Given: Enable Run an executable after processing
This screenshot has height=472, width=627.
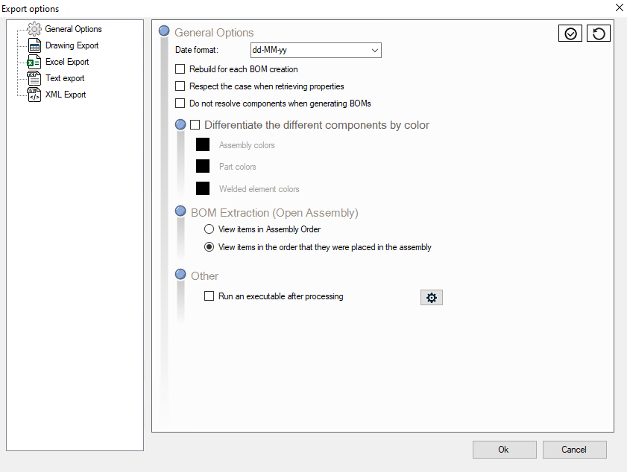Looking at the screenshot, I should [209, 296].
